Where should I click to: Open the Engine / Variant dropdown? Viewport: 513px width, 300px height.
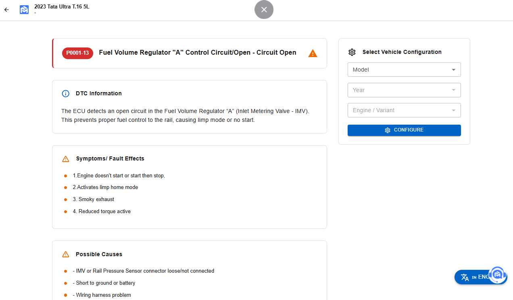(x=404, y=110)
